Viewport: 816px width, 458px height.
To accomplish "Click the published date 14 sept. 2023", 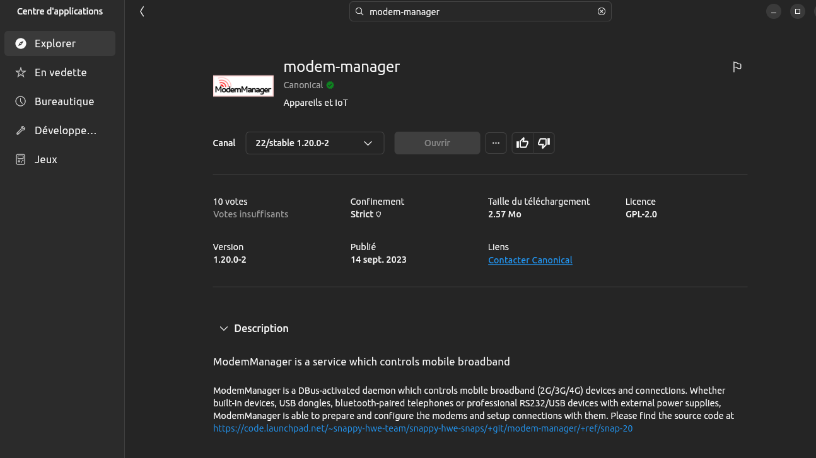I will click(378, 260).
